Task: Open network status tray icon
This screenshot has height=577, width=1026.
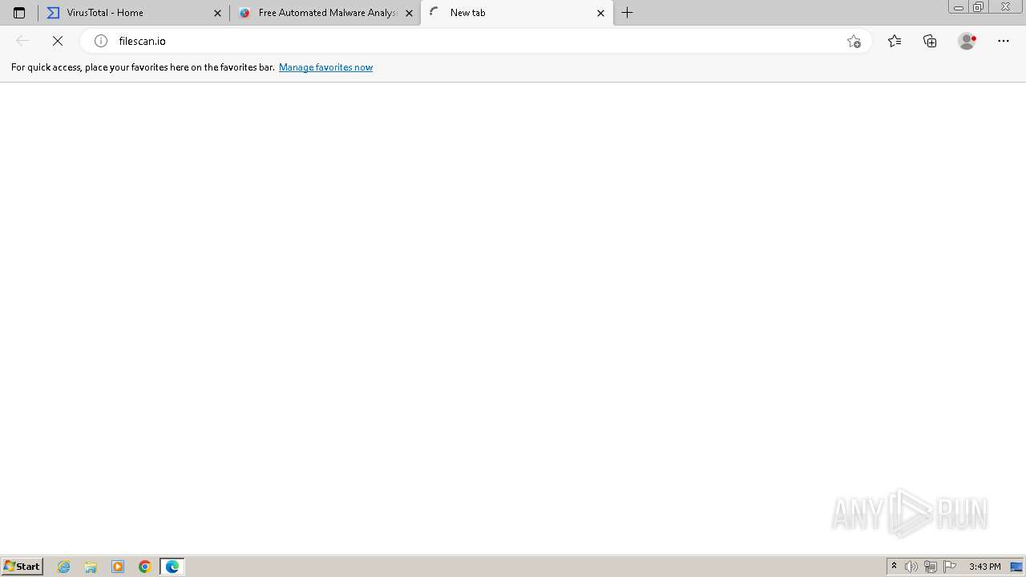Action: pos(931,567)
